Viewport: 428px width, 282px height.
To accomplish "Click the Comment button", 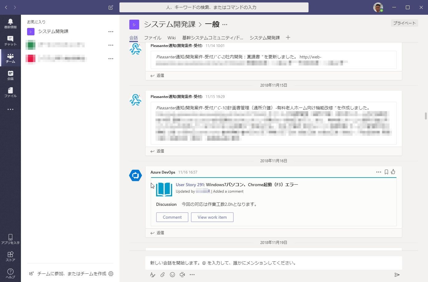I will pos(172,217).
